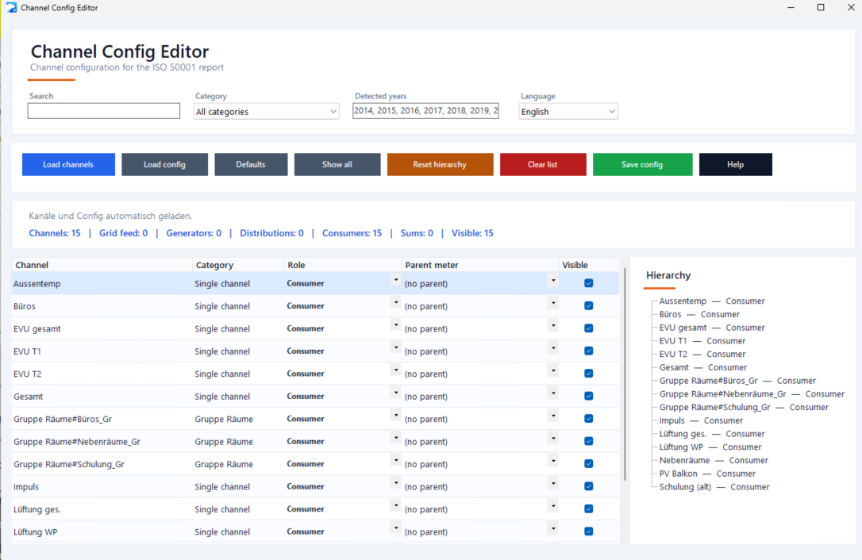Click the Channels: 15 status text
The height and width of the screenshot is (560, 862).
(x=55, y=233)
